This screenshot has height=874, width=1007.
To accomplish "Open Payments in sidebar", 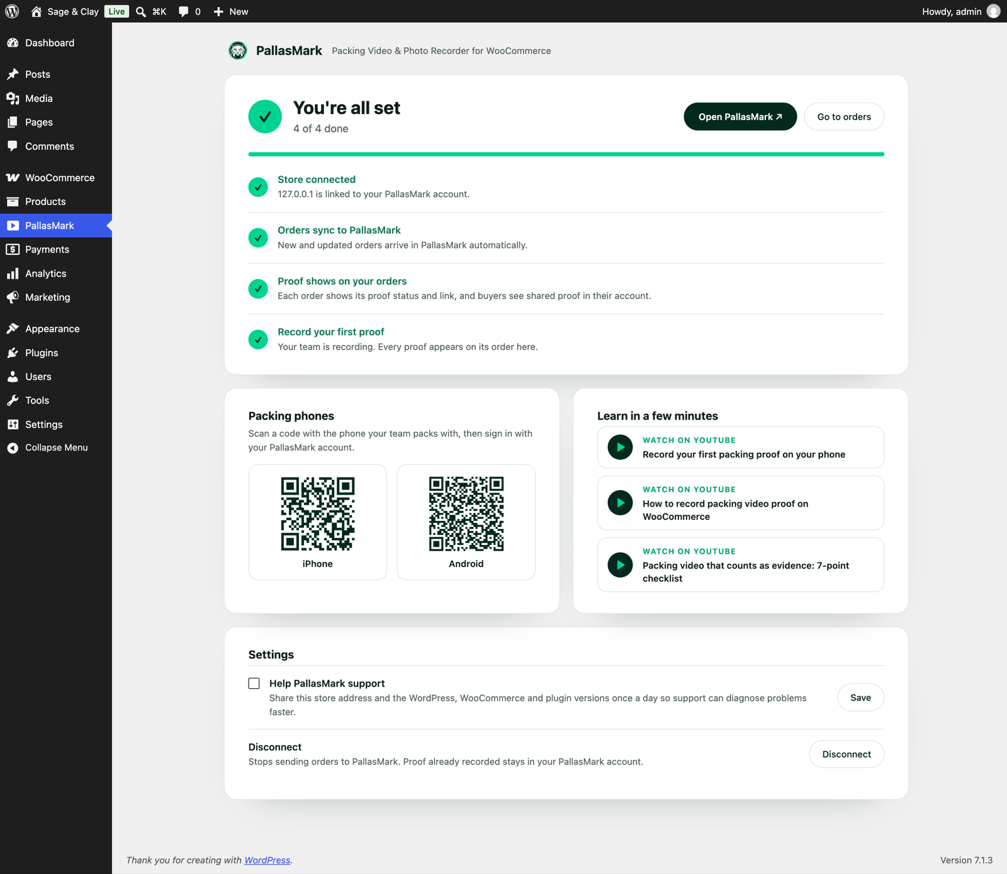I will click(56, 249).
